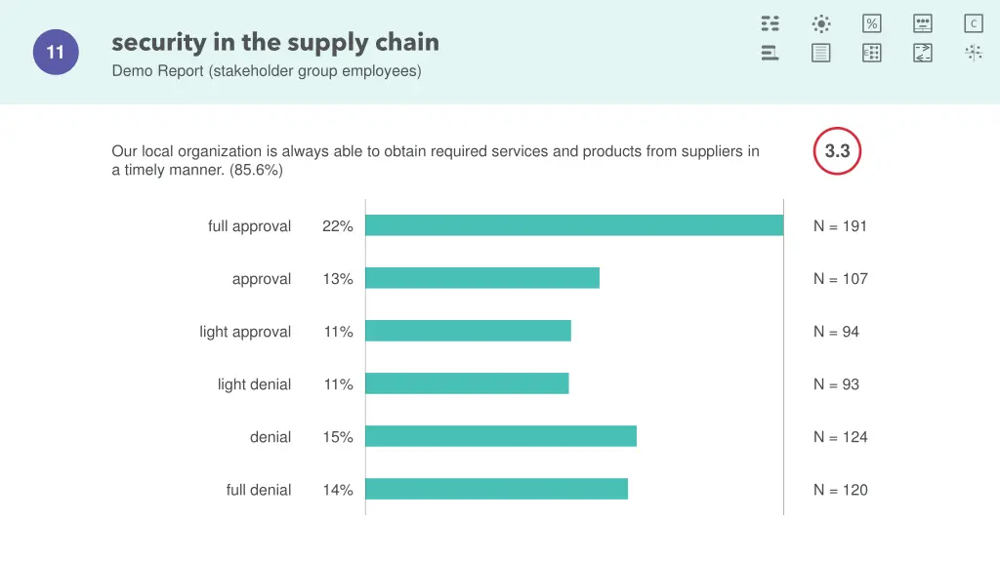Click the opposing arrows comparison icon
Viewport: 1000px width, 562px height.
coord(923,53)
